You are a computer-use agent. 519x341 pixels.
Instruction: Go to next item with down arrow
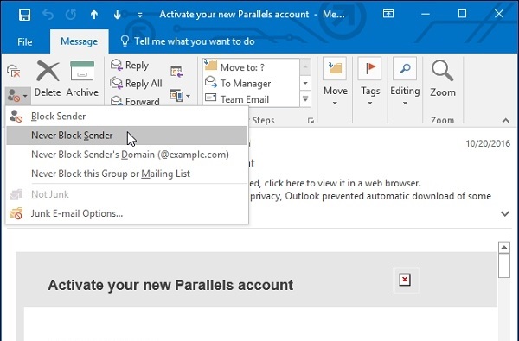117,15
